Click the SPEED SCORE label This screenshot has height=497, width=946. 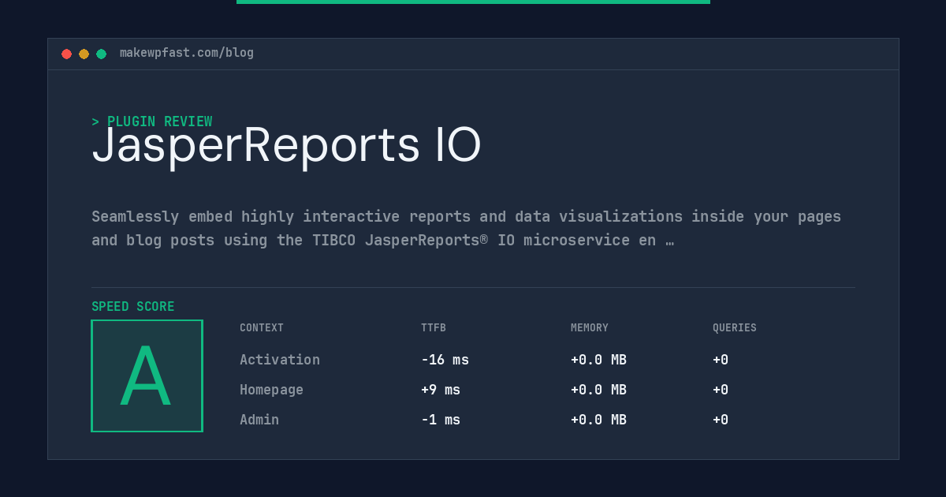point(133,307)
